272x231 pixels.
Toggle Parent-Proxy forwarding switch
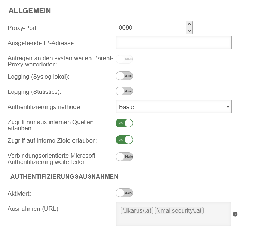pos(124,59)
